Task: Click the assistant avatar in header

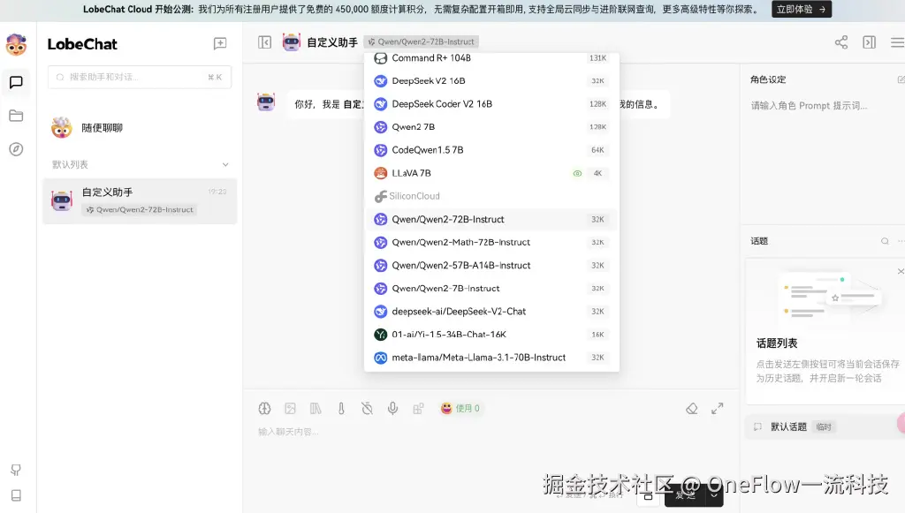Action: (292, 41)
